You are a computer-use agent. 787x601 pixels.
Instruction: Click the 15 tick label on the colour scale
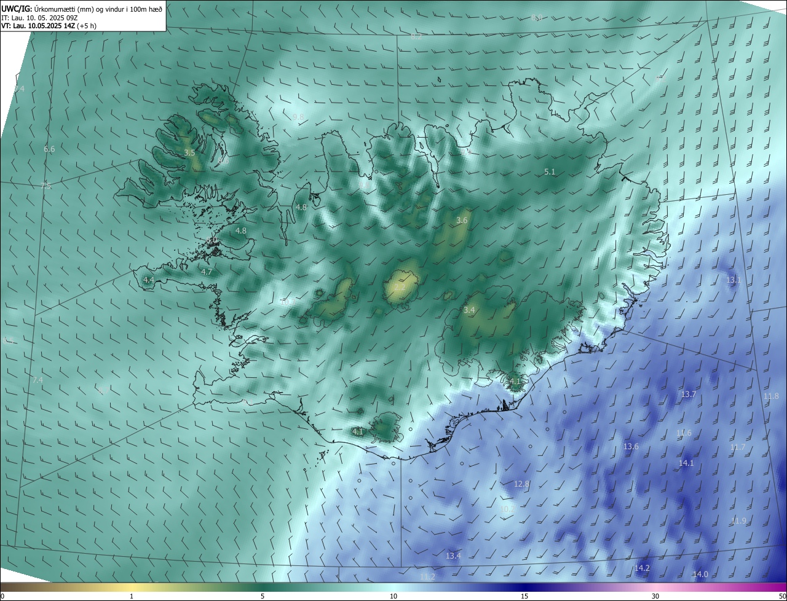pyautogui.click(x=524, y=596)
